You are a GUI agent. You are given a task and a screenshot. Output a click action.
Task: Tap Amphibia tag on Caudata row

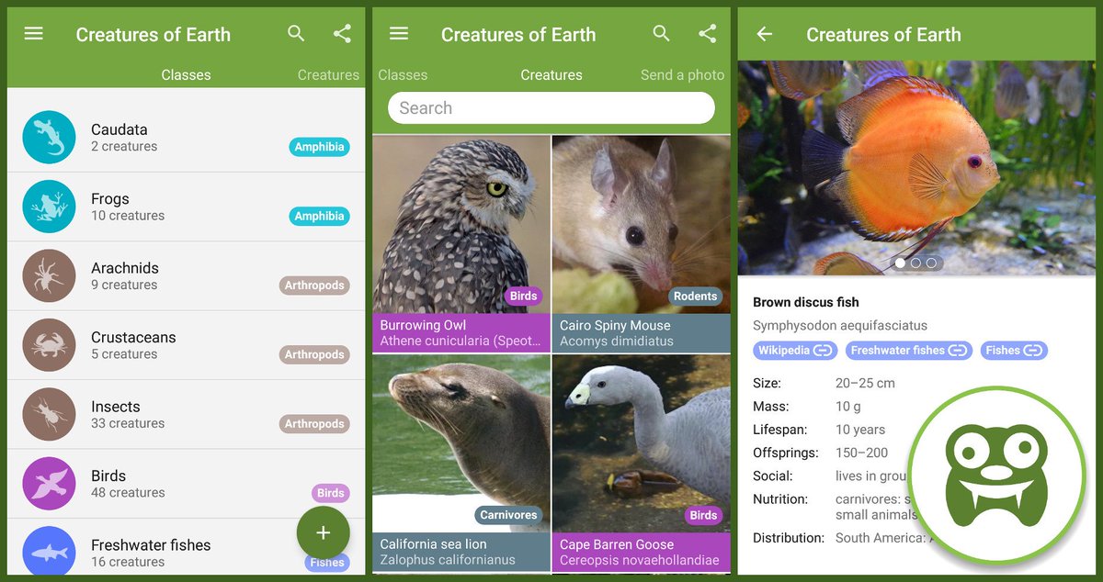click(320, 147)
